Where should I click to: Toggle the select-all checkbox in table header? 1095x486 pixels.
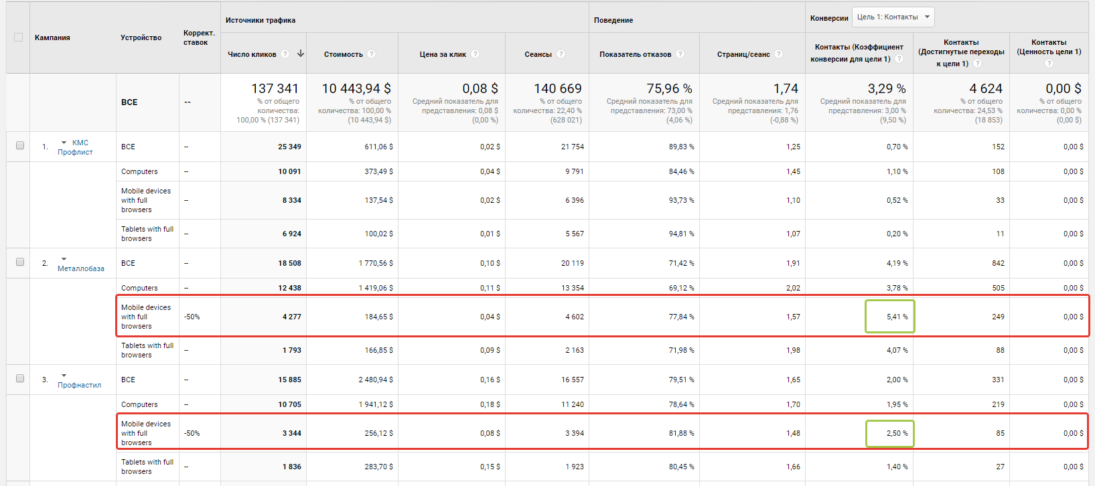pyautogui.click(x=19, y=37)
